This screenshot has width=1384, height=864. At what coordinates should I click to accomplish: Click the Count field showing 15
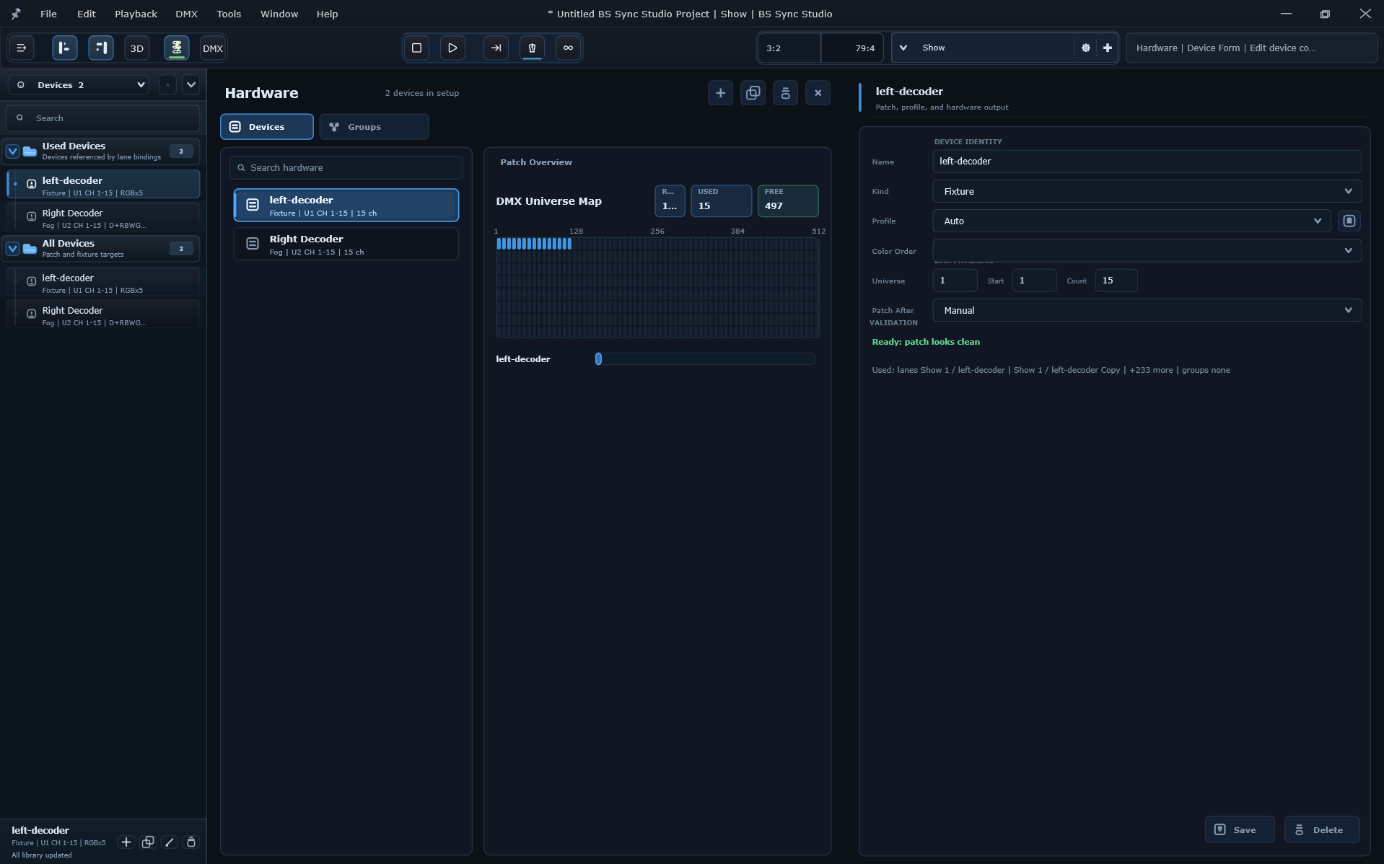[1116, 281]
